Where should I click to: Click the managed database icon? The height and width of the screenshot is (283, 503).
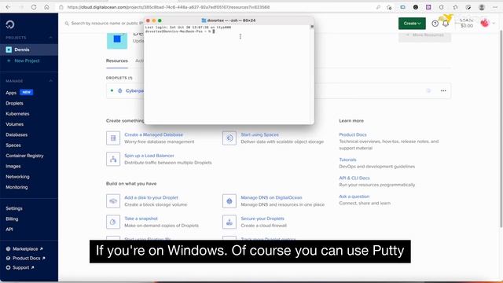pyautogui.click(x=113, y=138)
